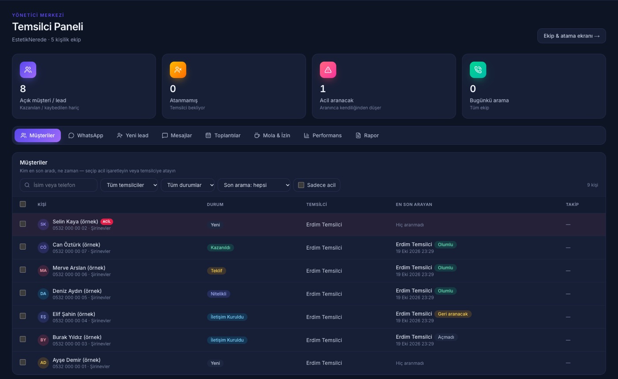The height and width of the screenshot is (379, 618).
Task: Click the Geri aranacak tag for Elif Şahin
Action: pos(453,314)
